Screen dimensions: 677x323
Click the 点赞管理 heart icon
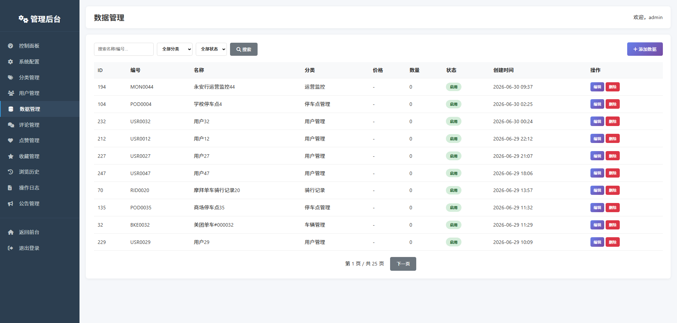(11, 140)
